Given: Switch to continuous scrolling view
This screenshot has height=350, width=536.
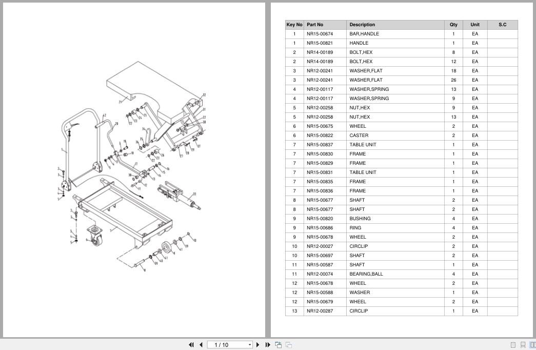Looking at the screenshot, I should 523,344.
